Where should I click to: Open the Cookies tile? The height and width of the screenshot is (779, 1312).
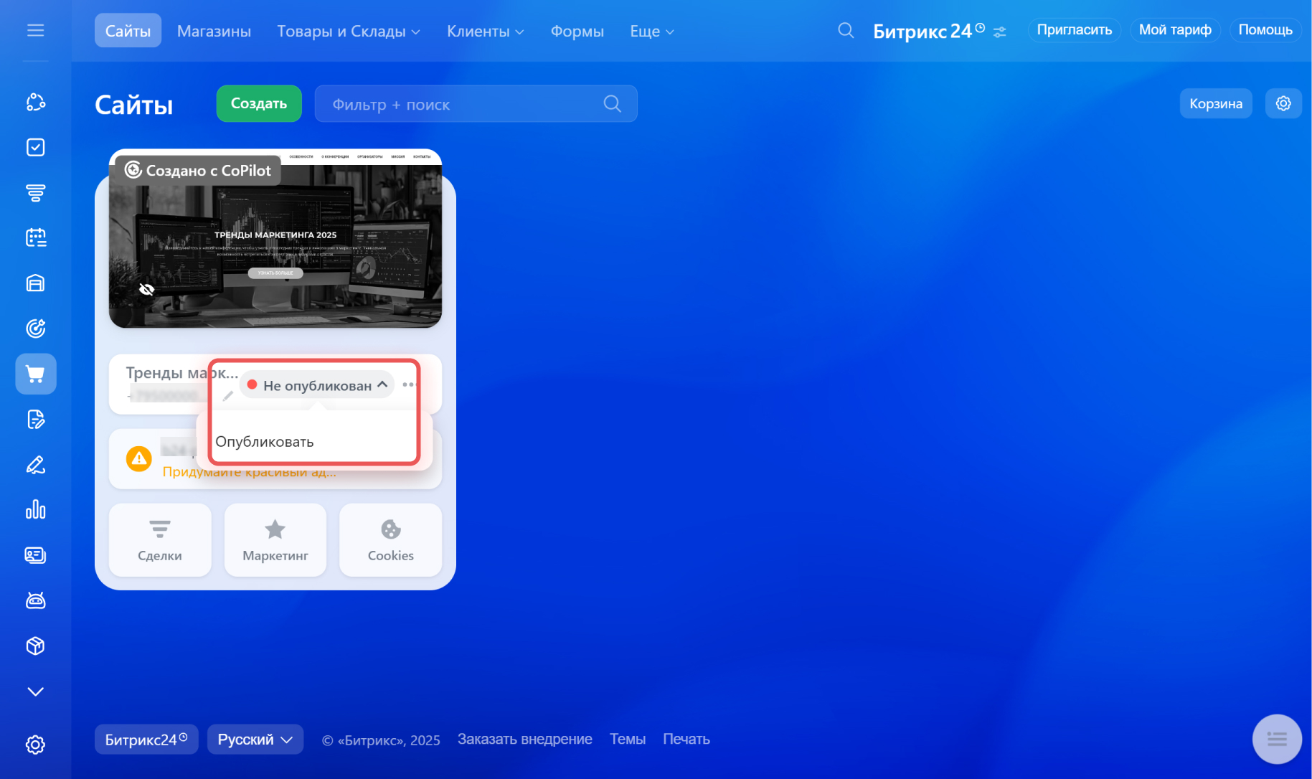[390, 539]
